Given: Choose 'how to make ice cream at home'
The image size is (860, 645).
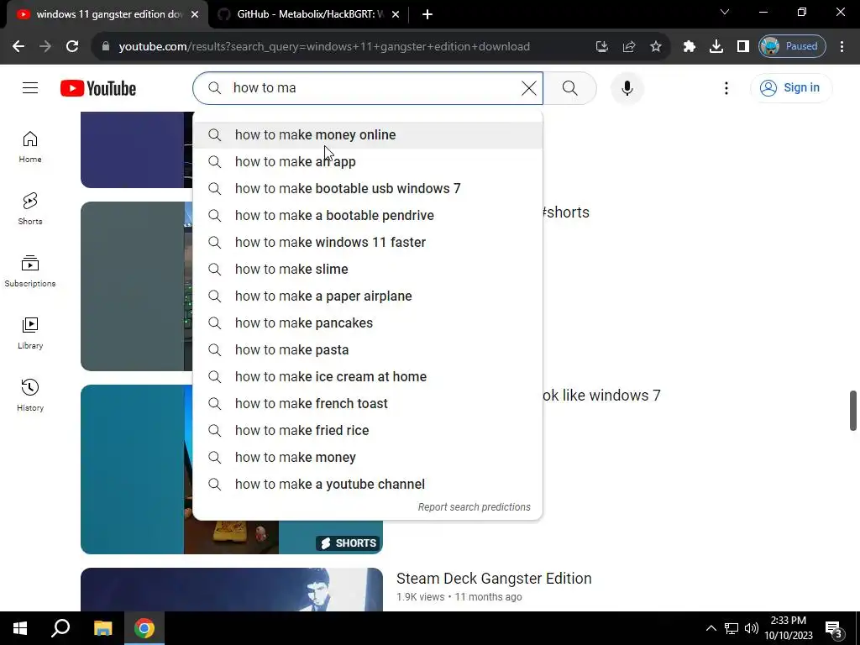Looking at the screenshot, I should 368,377.
